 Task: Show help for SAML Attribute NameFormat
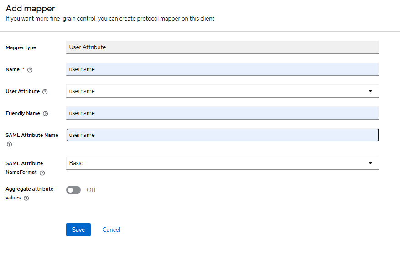42,173
